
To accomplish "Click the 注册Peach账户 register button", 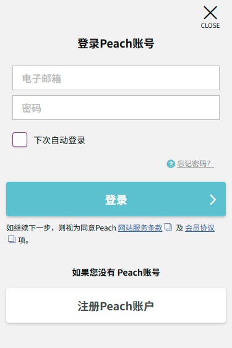I will point(116,305).
